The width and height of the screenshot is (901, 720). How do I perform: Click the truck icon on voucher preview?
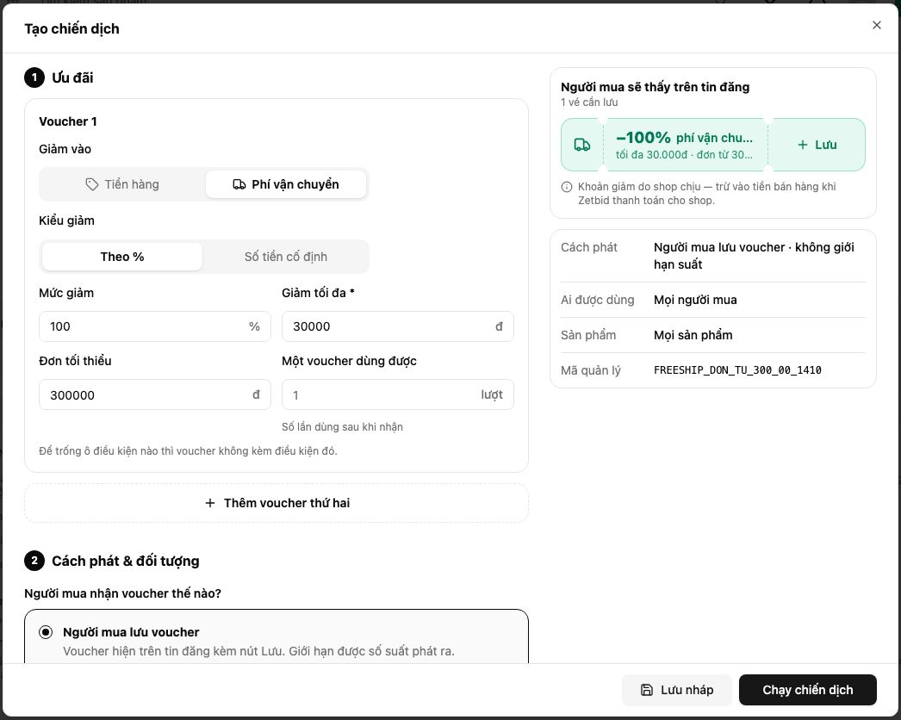(582, 145)
